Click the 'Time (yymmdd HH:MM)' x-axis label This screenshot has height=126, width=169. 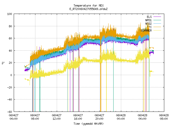(88, 124)
